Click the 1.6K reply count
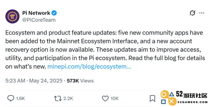The width and height of the screenshot is (210, 107). 20,99
